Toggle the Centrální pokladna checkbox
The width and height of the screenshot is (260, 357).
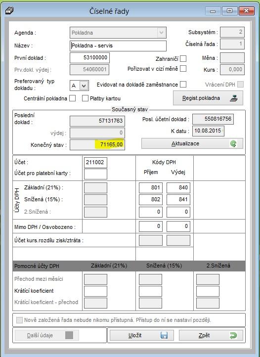[x=72, y=98]
